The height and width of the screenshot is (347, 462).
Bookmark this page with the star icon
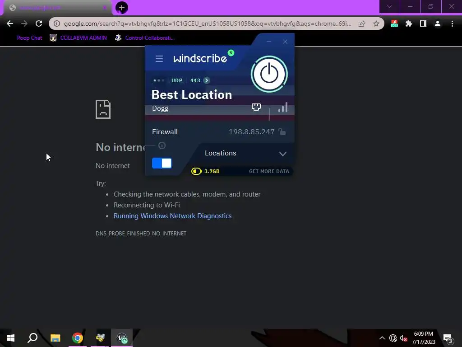pos(376,23)
